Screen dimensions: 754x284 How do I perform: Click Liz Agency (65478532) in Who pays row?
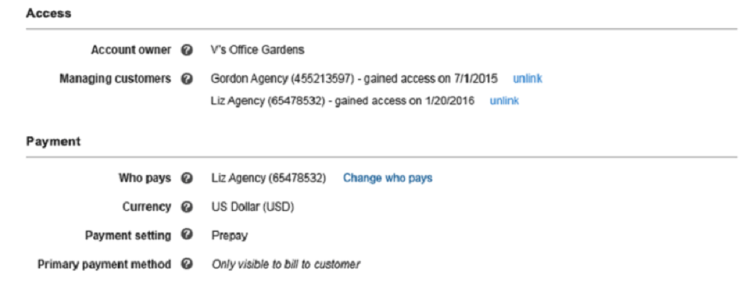pos(268,178)
